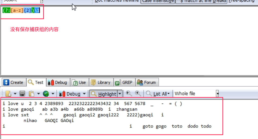Toggle ^$ match at line breaks
This screenshot has width=258, height=139.
click(x=201, y=1)
